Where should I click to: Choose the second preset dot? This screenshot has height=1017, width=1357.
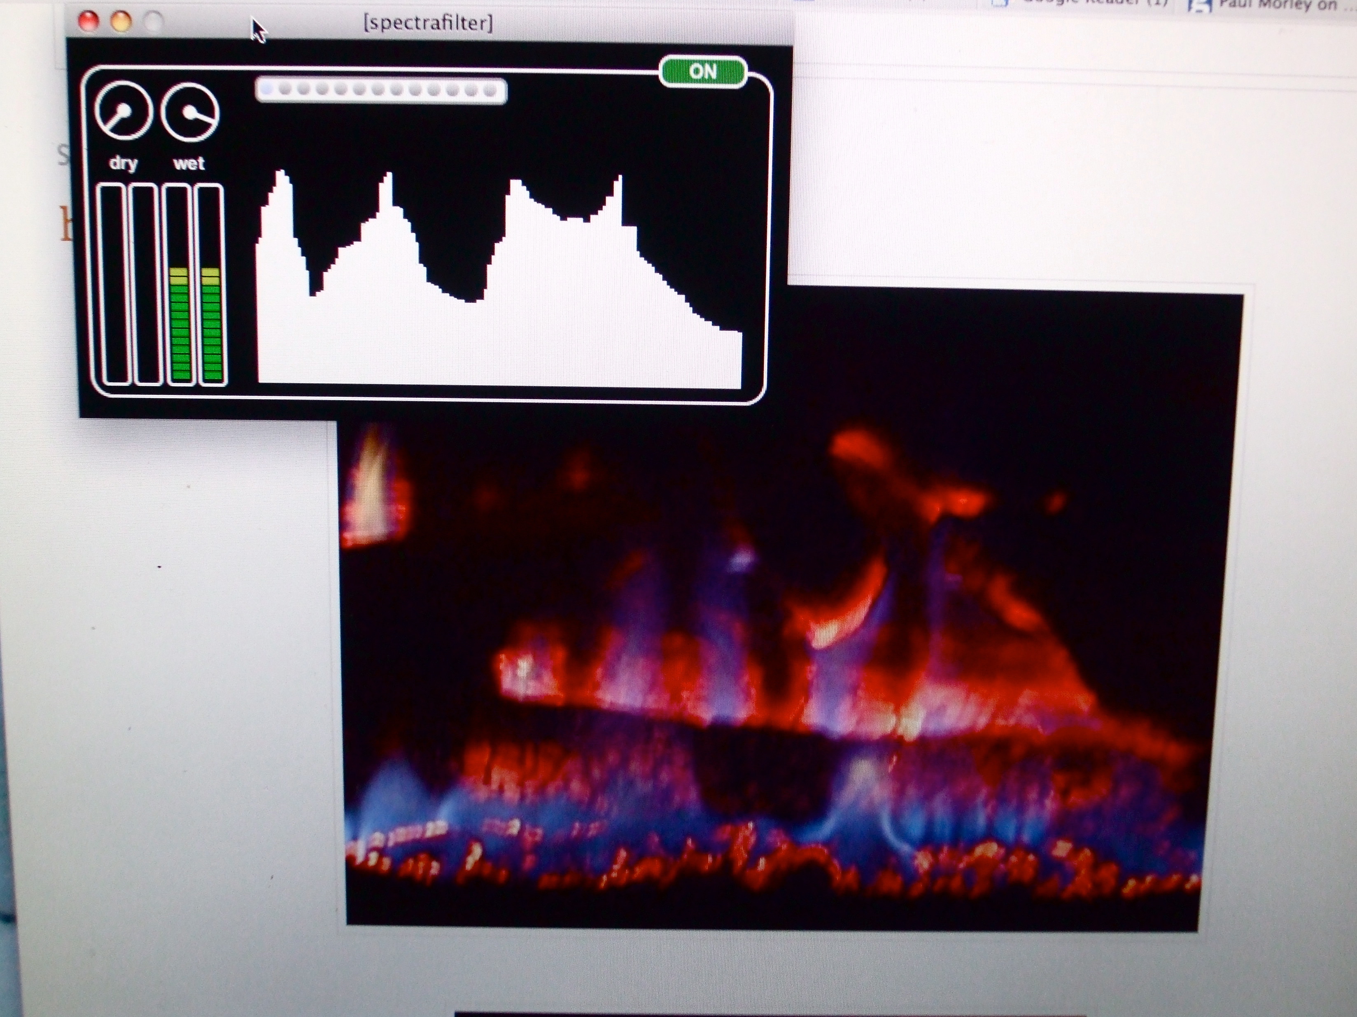click(284, 90)
